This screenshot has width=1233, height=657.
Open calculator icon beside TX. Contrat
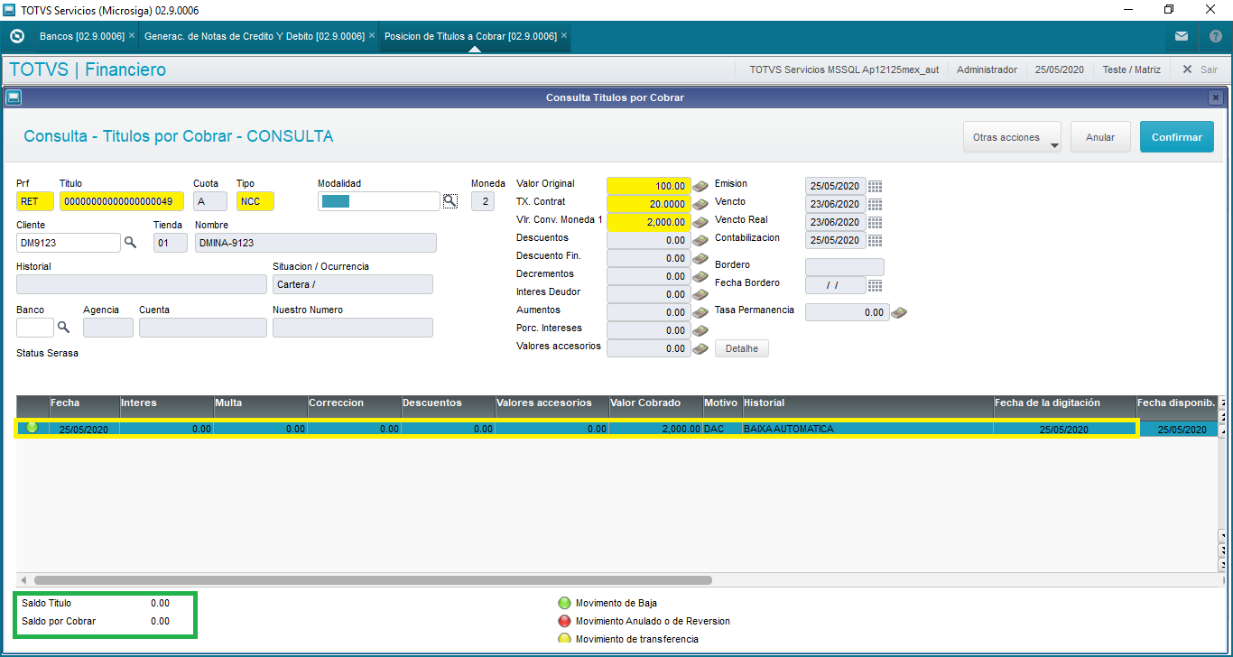coord(700,204)
